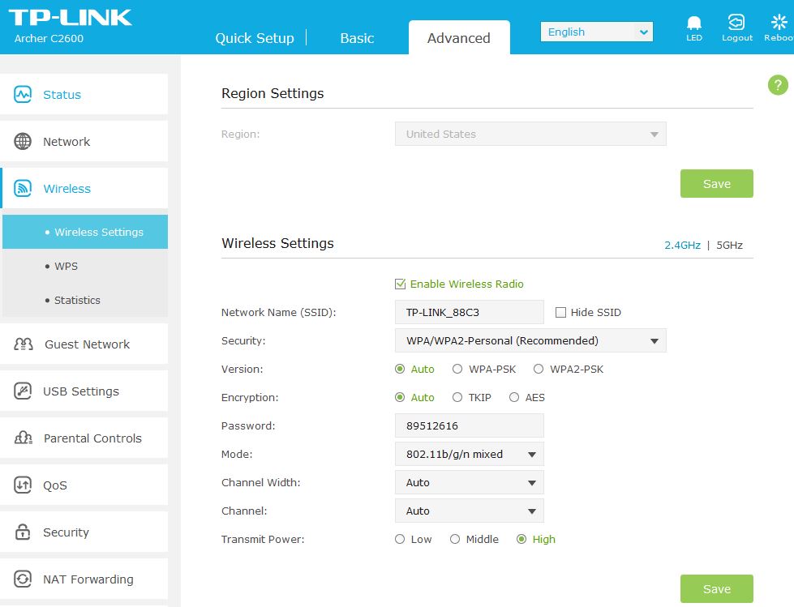The width and height of the screenshot is (794, 607).
Task: Check the Hide SSID checkbox
Action: (560, 313)
